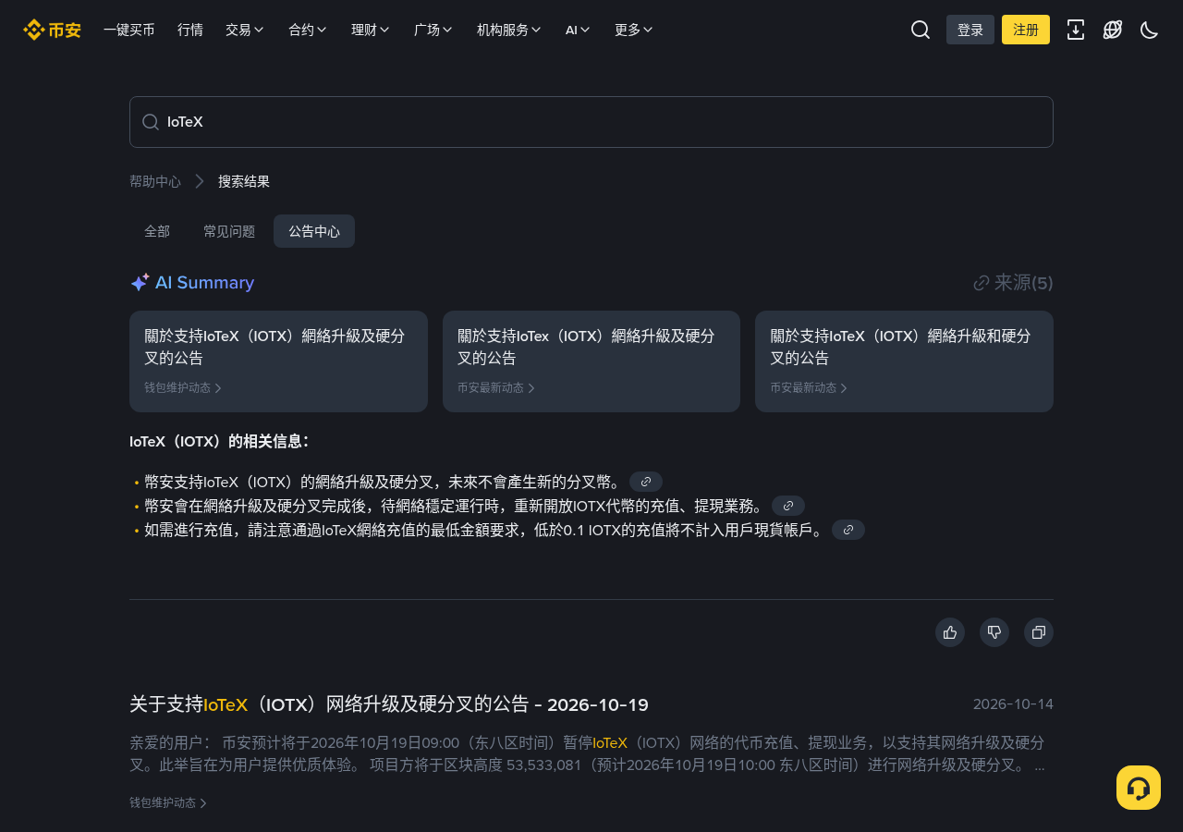
Task: Open source link for the 充值、提現業務 bullet
Action: point(788,506)
